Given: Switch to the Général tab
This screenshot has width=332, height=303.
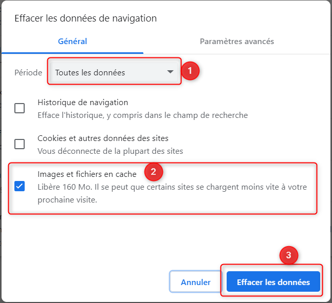Looking at the screenshot, I should 72,42.
